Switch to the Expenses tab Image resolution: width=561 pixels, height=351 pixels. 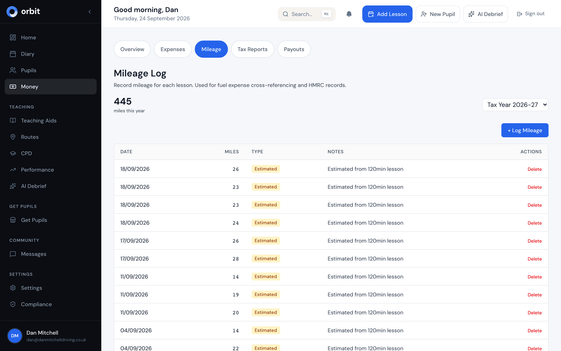click(x=173, y=49)
